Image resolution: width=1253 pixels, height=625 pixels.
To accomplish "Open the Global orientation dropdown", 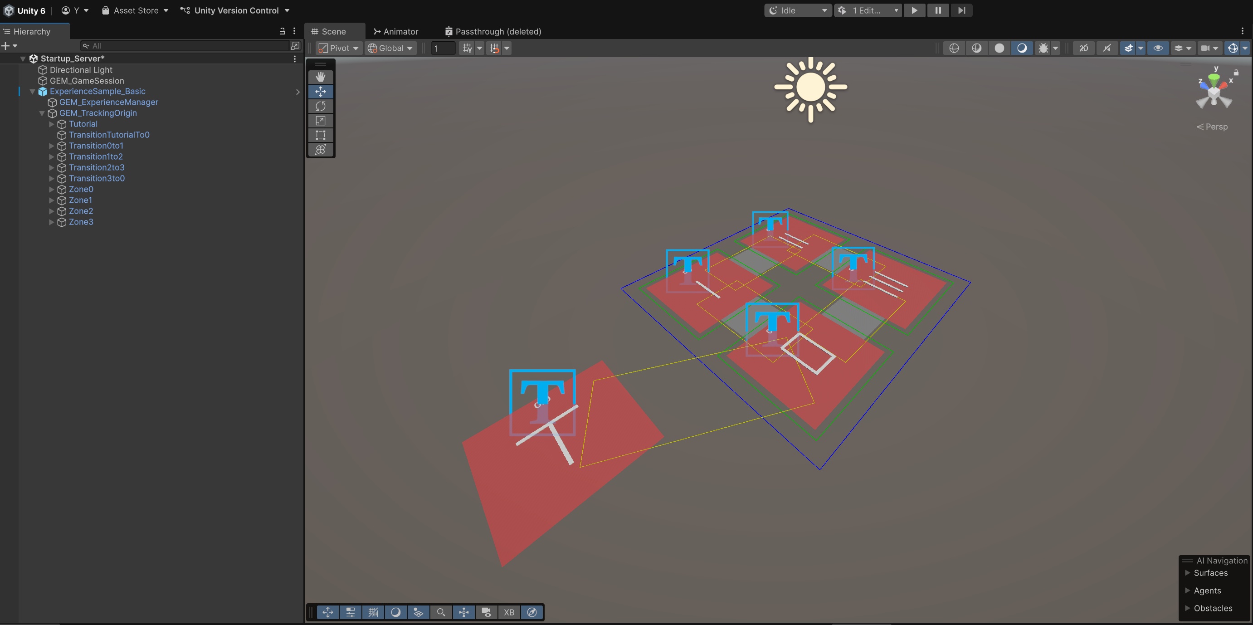I will [x=390, y=48].
